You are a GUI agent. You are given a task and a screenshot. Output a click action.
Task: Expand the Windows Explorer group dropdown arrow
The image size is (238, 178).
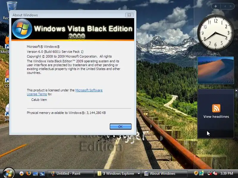(x=139, y=174)
